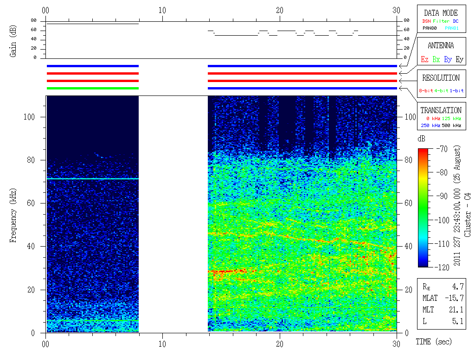The width and height of the screenshot is (475, 356).
Task: Select the green Filter label
Action: (441, 21)
